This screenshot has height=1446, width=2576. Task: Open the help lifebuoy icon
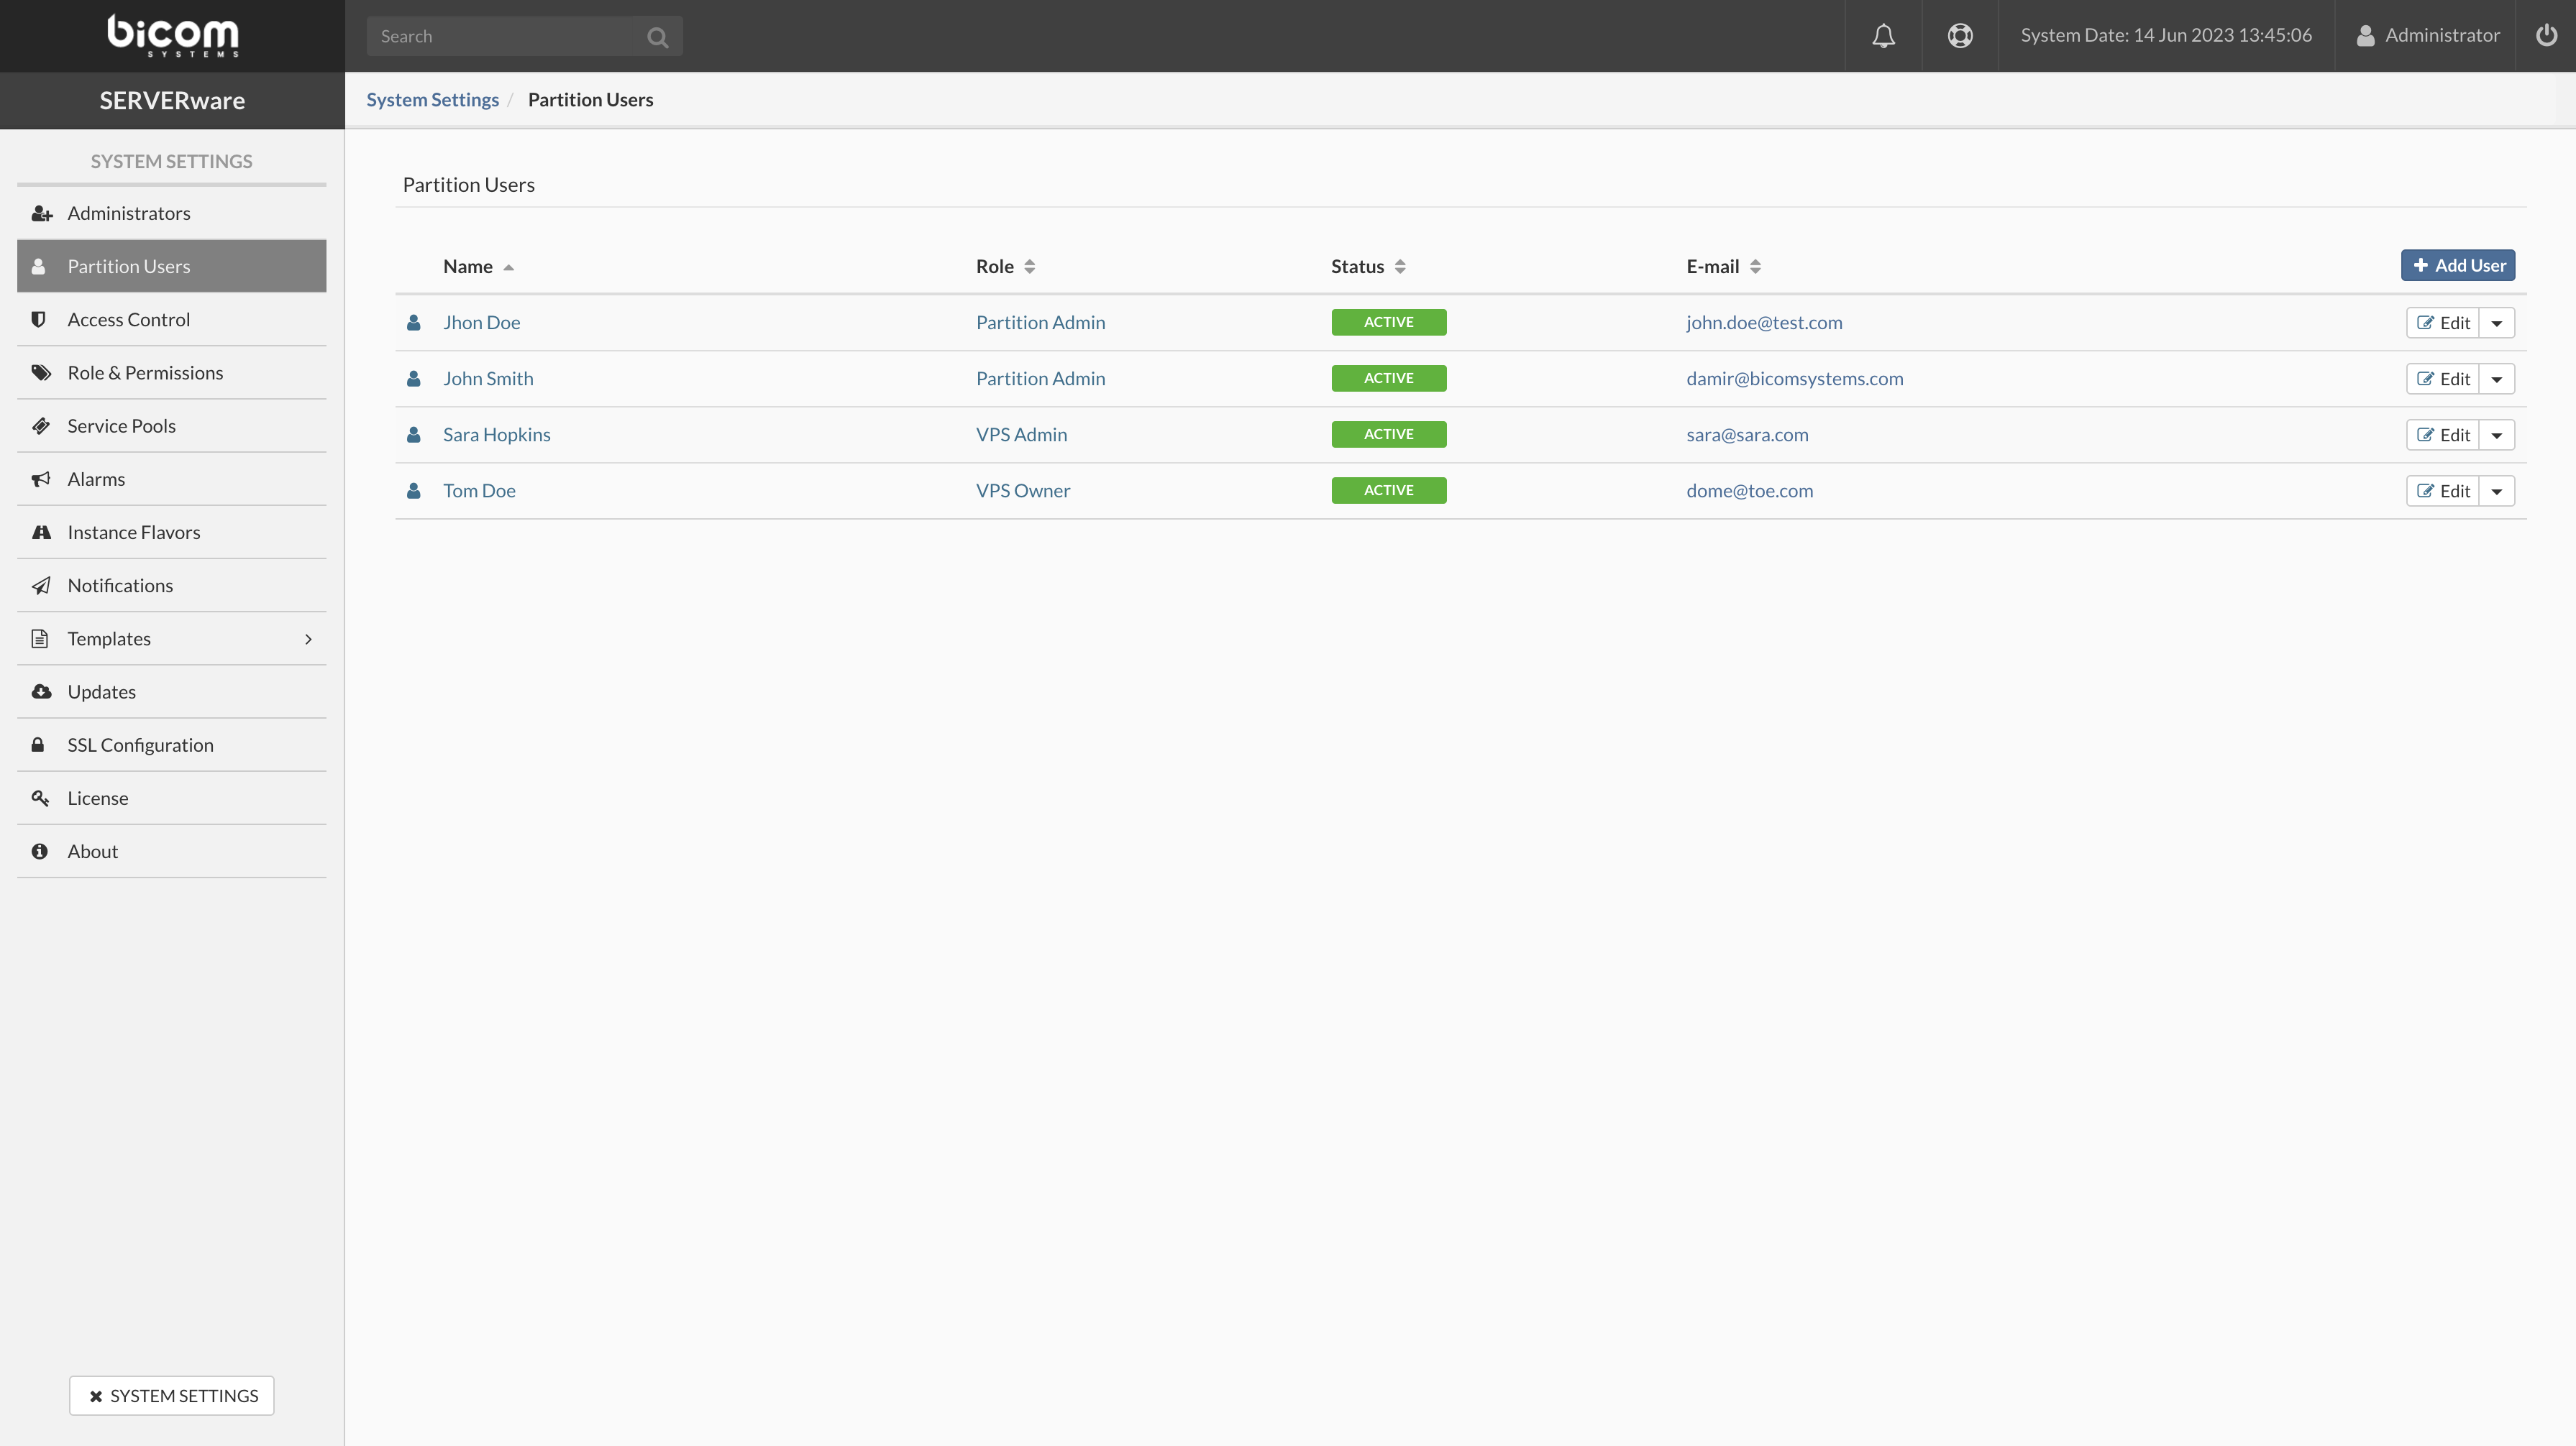(x=1960, y=36)
